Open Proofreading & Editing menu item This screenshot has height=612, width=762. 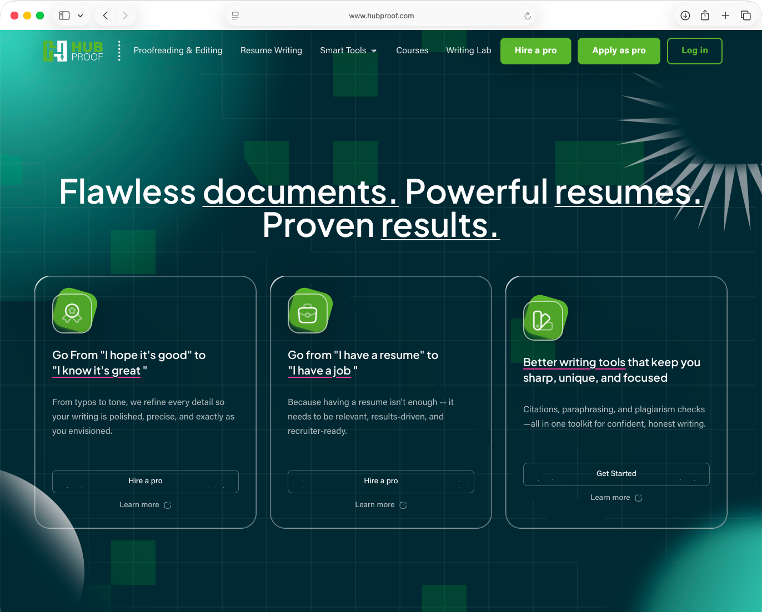tap(178, 50)
